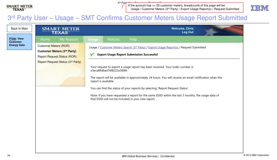Click the Back to Main button
This screenshot has height=160, width=277.
point(19,28)
